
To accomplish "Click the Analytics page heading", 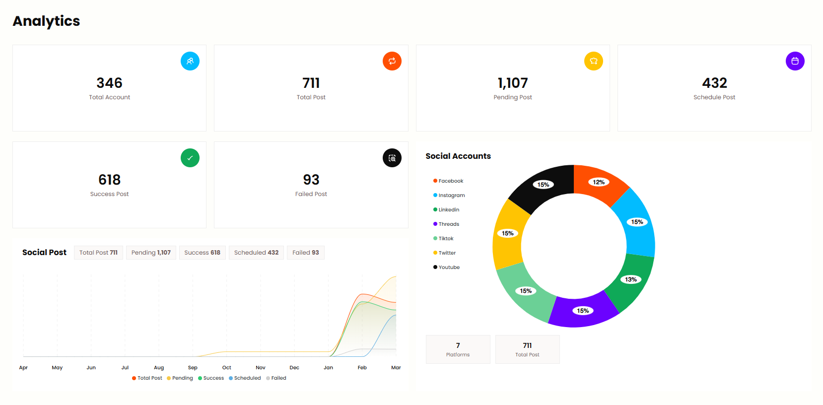I will click(46, 21).
